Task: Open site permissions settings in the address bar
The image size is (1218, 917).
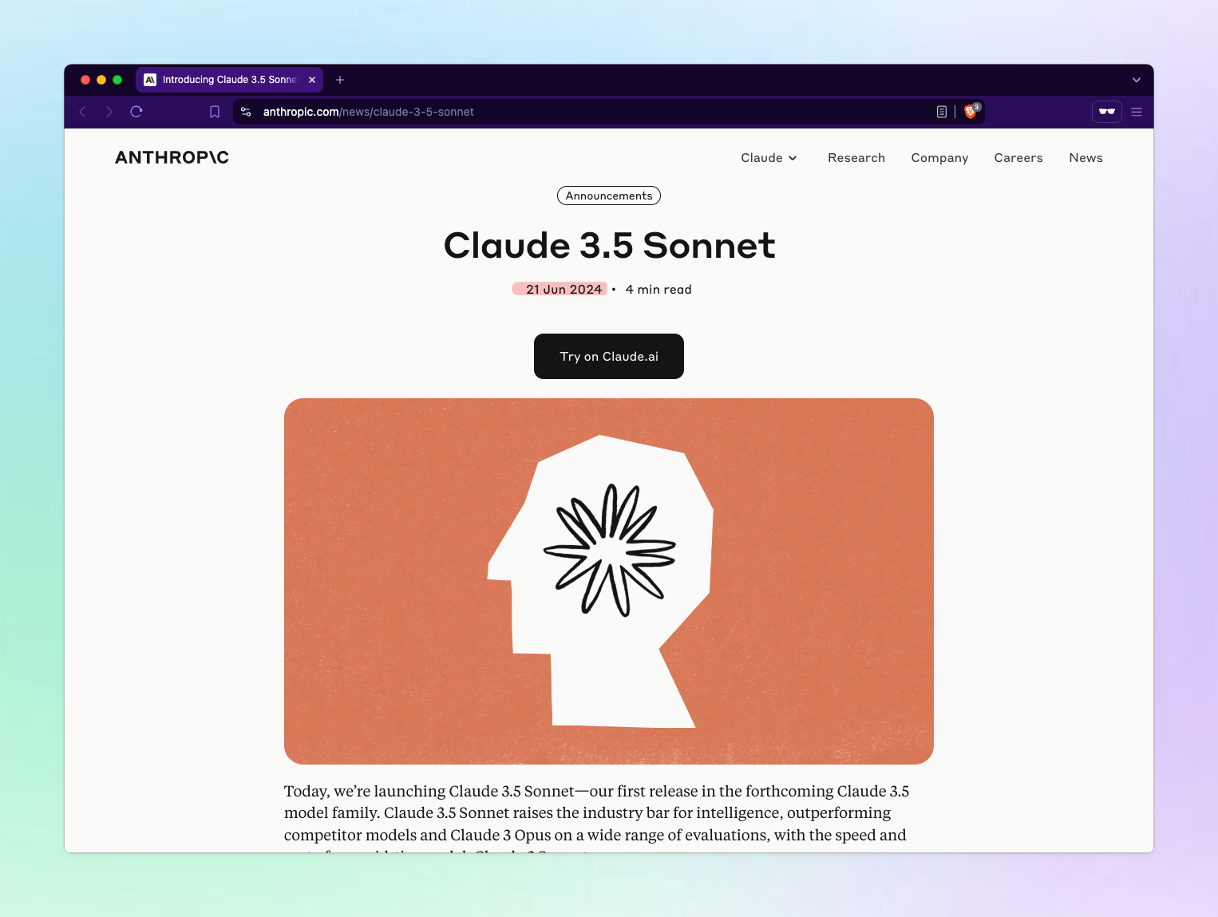Action: [246, 112]
